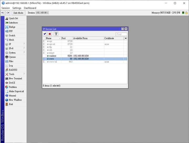Select the api-ssl service row
Image resolution: width=189 pixels, height=143 pixels.
coord(85,44)
